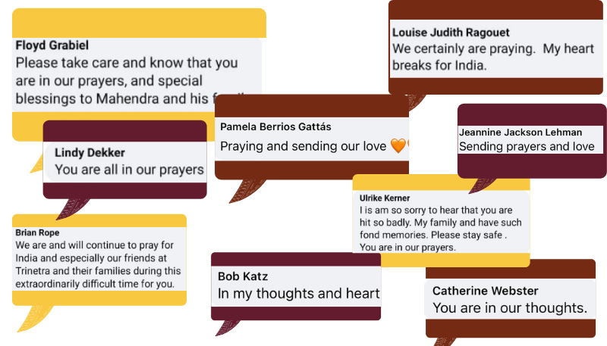Select the Lindy Dekker commenter name

tap(90, 152)
